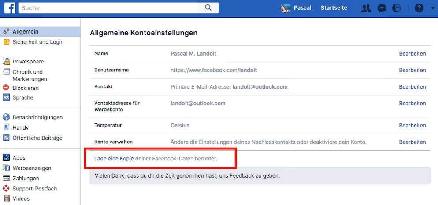This screenshot has width=438, height=205.
Task: Open Öffentliche Beiträge settings
Action: click(x=37, y=138)
